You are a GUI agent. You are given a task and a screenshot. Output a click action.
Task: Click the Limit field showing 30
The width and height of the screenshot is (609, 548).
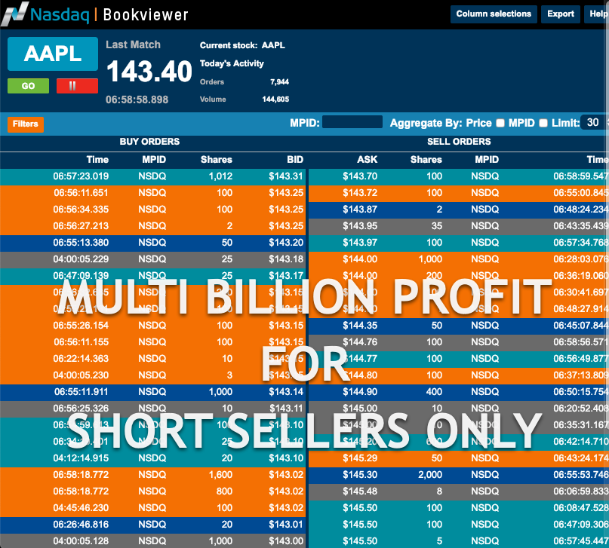click(592, 123)
